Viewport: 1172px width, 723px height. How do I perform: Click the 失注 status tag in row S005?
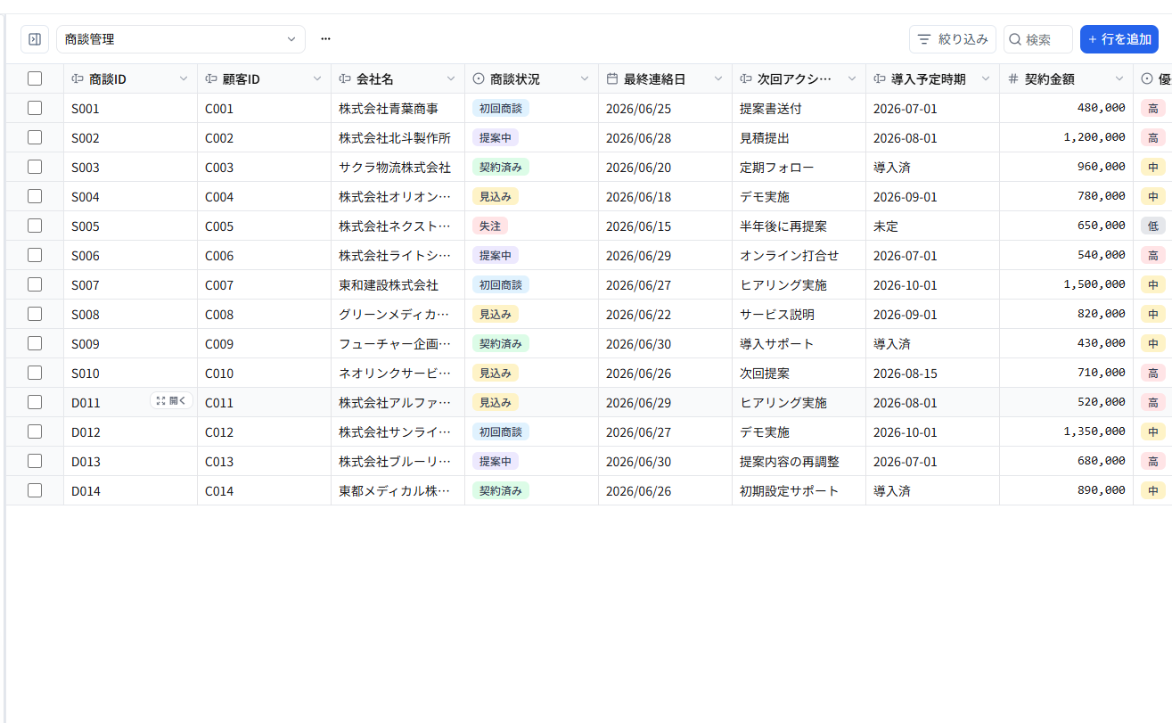click(x=490, y=226)
